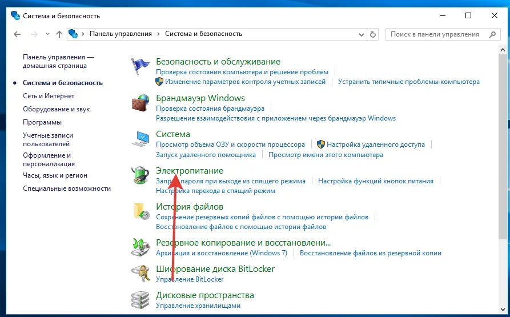
Task: Click Проверка состояния брандмауэра link
Action: coord(210,109)
